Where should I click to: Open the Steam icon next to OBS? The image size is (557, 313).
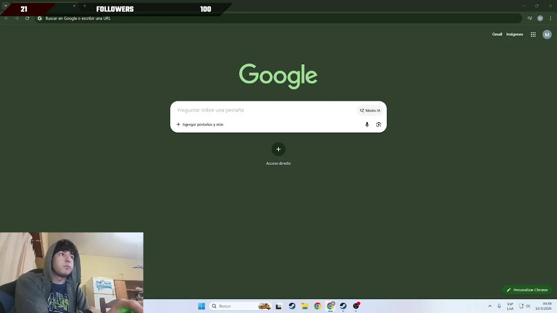(x=343, y=306)
